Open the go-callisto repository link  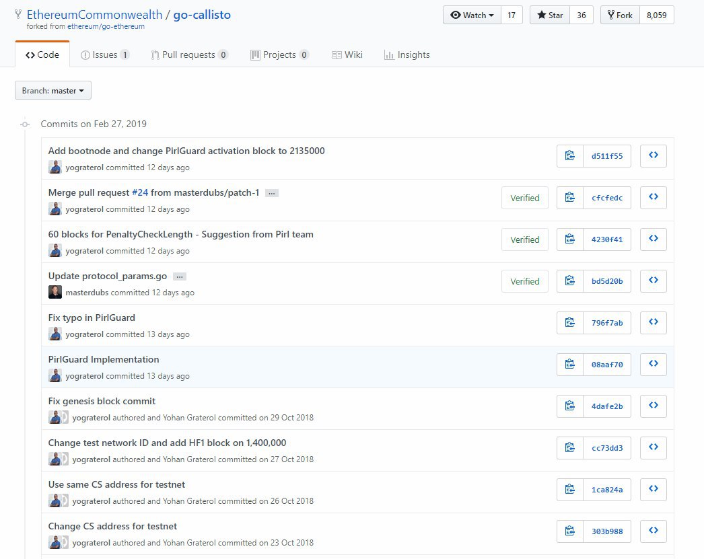(x=202, y=14)
